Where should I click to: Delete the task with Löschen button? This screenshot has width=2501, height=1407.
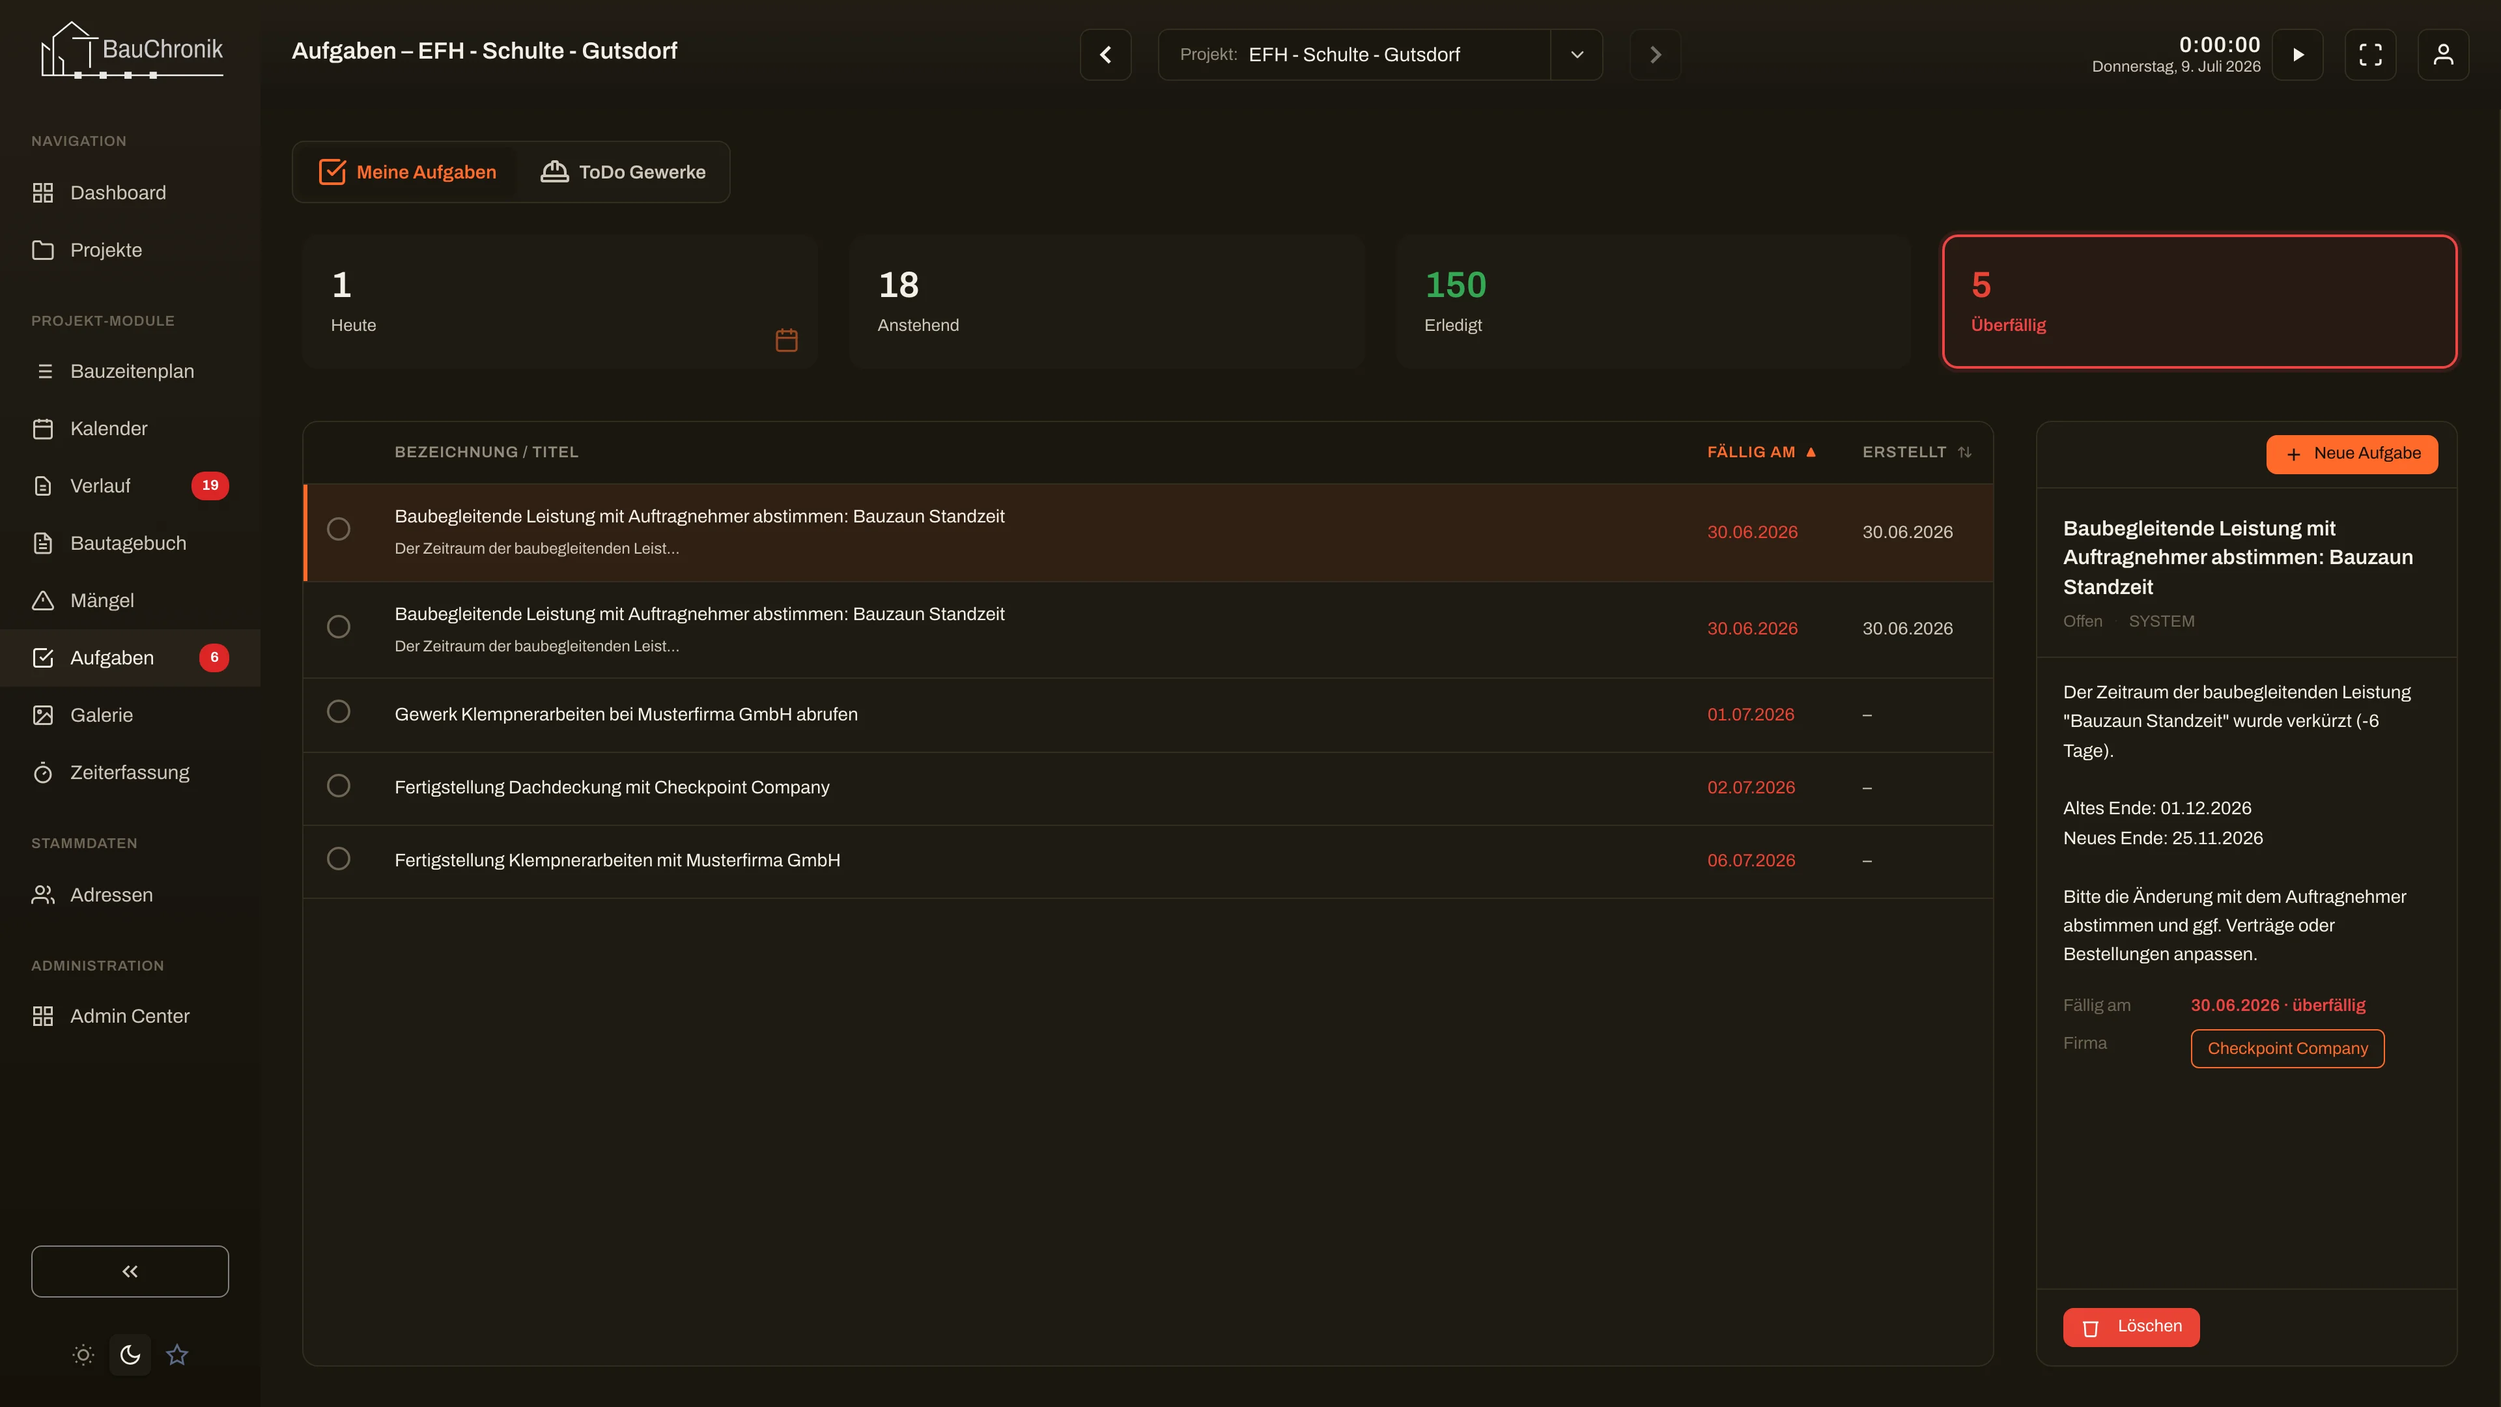2131,1328
